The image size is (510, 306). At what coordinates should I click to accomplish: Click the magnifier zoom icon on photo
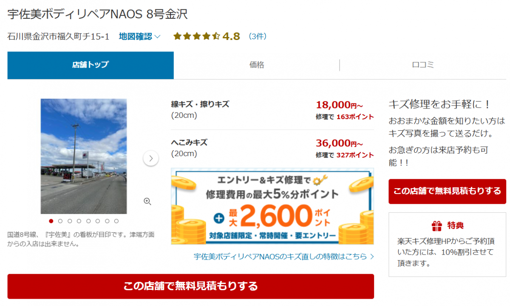click(147, 202)
